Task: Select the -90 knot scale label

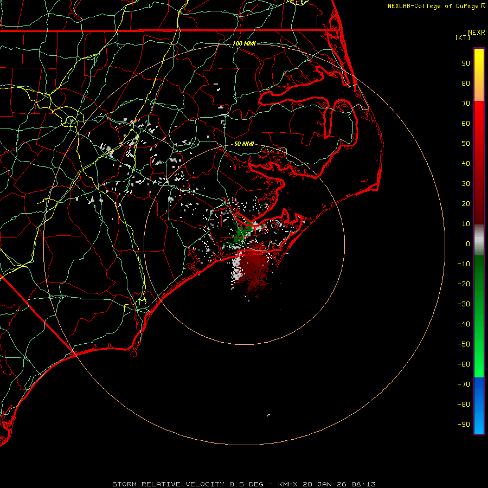Action: point(464,424)
